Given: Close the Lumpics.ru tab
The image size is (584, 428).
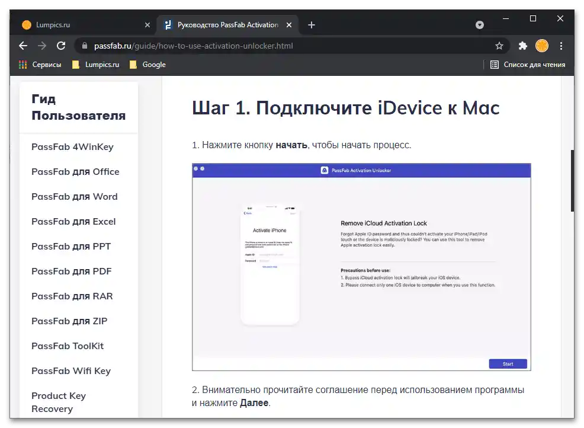Looking at the screenshot, I should [147, 25].
